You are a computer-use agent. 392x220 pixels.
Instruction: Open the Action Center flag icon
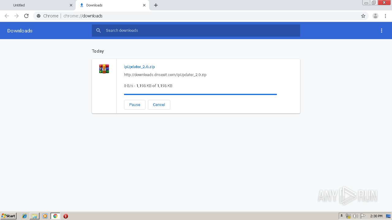tap(363, 216)
